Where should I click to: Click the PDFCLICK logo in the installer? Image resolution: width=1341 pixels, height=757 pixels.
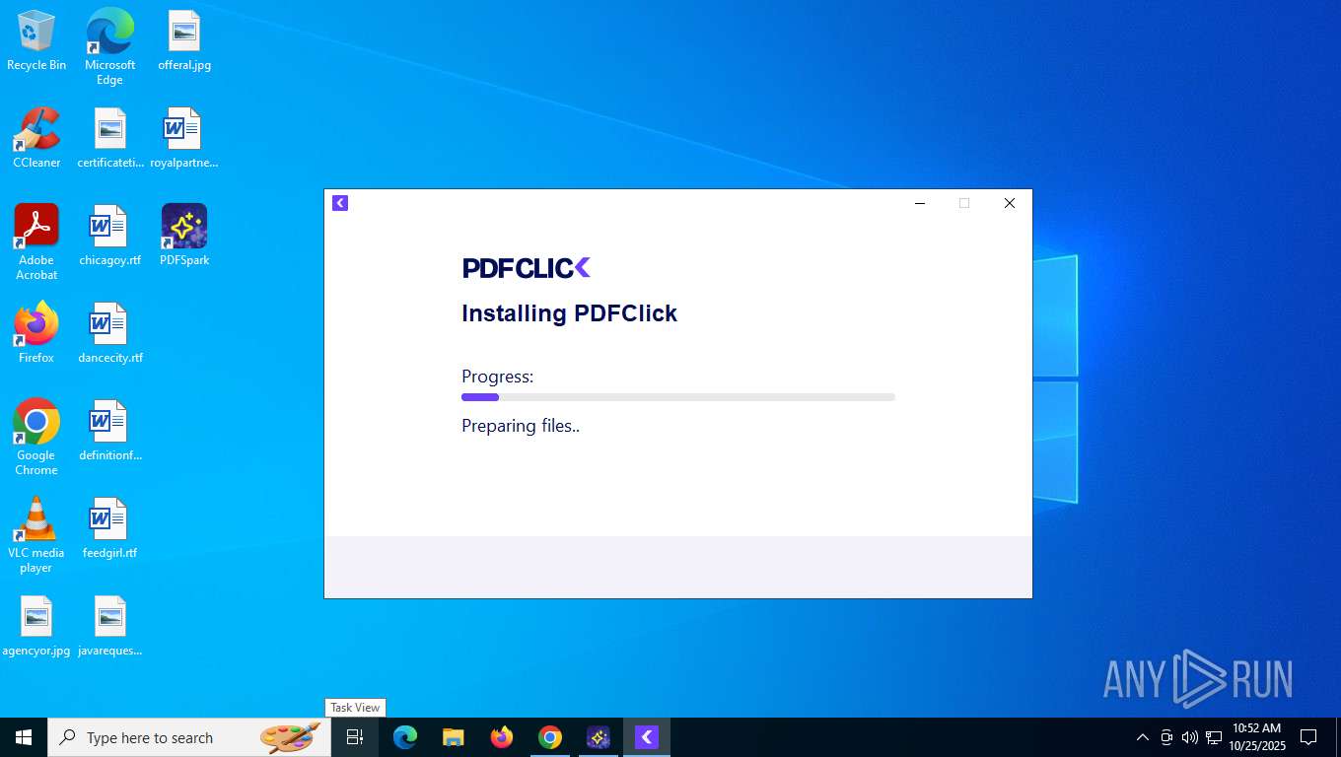(x=527, y=268)
